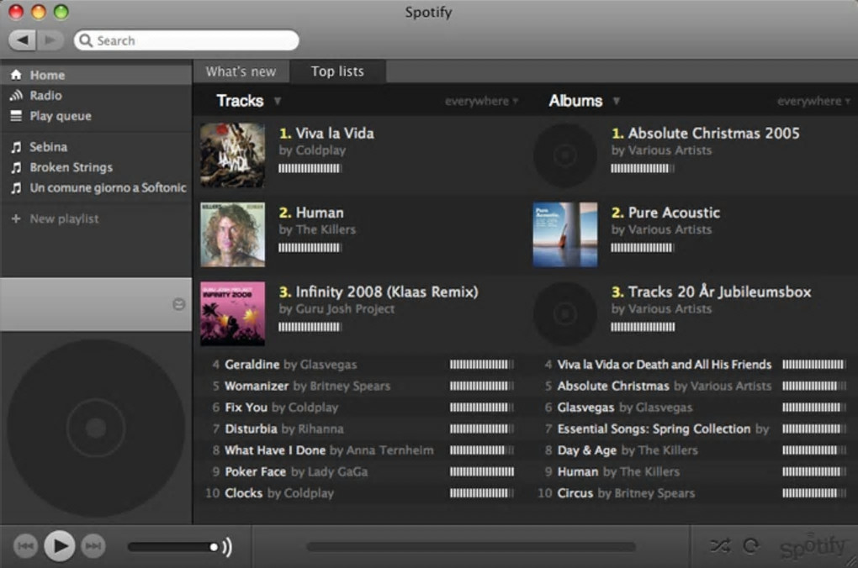Open Radio in the sidebar

pos(96,96)
